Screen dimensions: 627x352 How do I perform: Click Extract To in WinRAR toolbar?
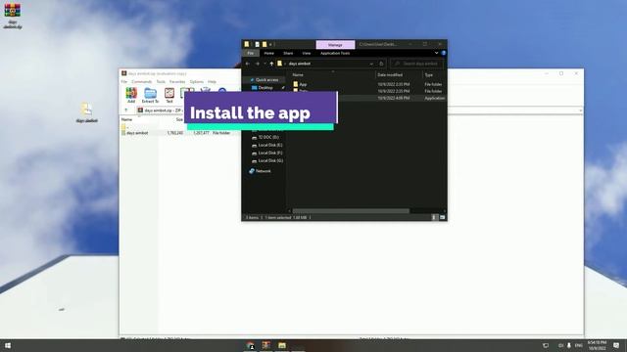pos(150,95)
